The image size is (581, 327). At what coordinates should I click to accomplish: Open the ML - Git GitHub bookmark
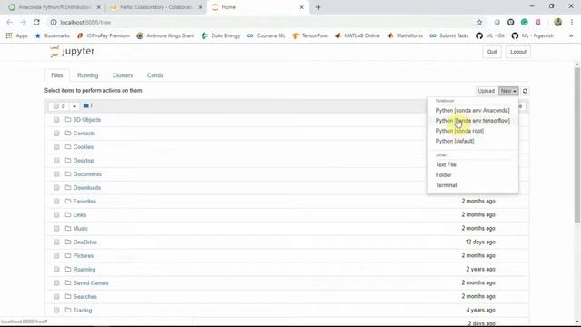pos(490,35)
